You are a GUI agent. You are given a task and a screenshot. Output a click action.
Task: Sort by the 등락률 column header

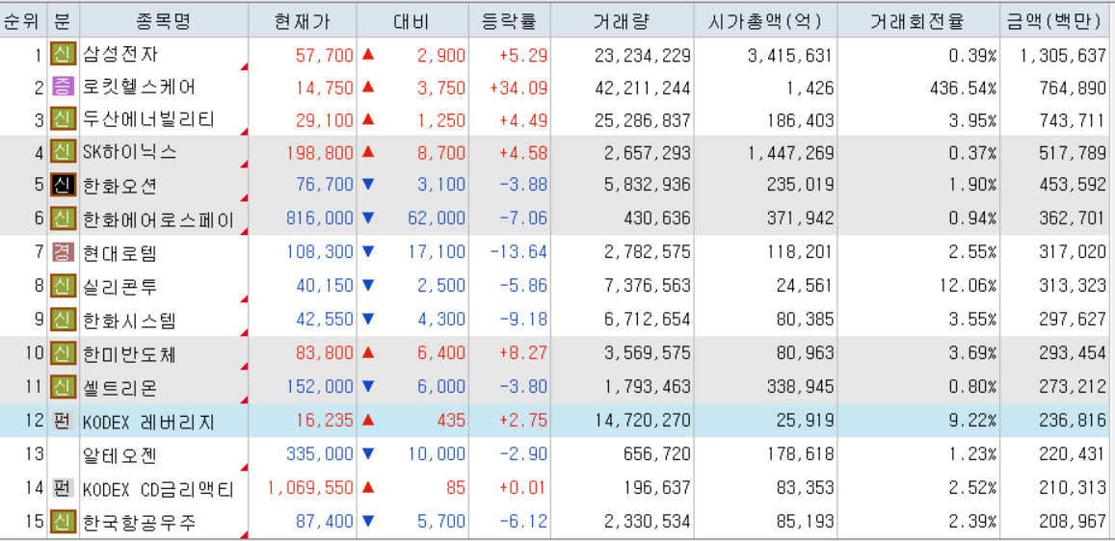509,20
